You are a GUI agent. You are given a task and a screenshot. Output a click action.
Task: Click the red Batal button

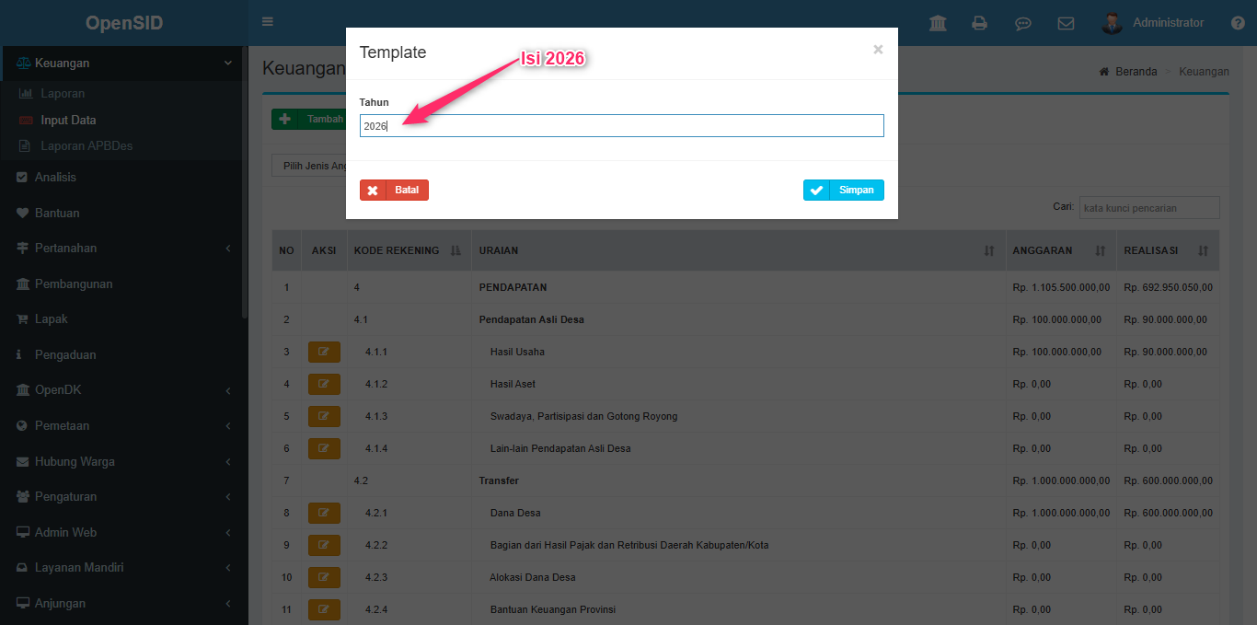coord(394,190)
